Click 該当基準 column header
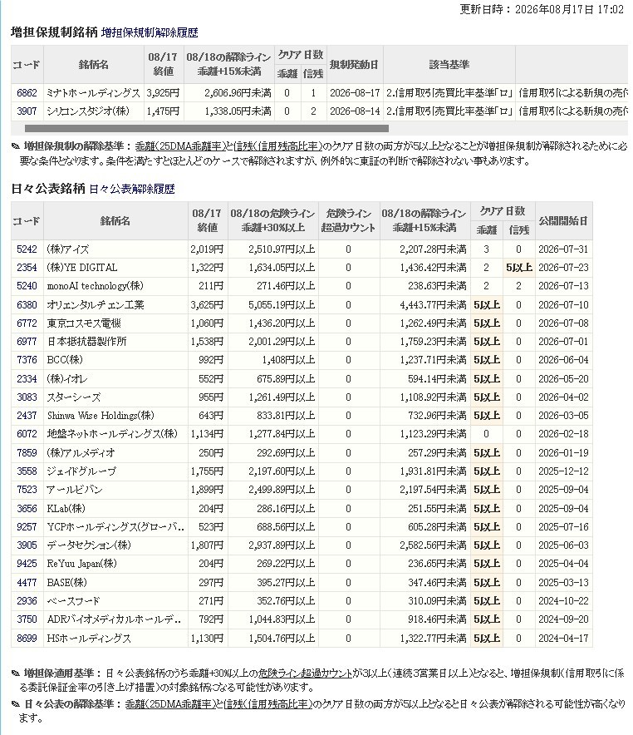Image resolution: width=633 pixels, height=735 pixels. tap(449, 64)
